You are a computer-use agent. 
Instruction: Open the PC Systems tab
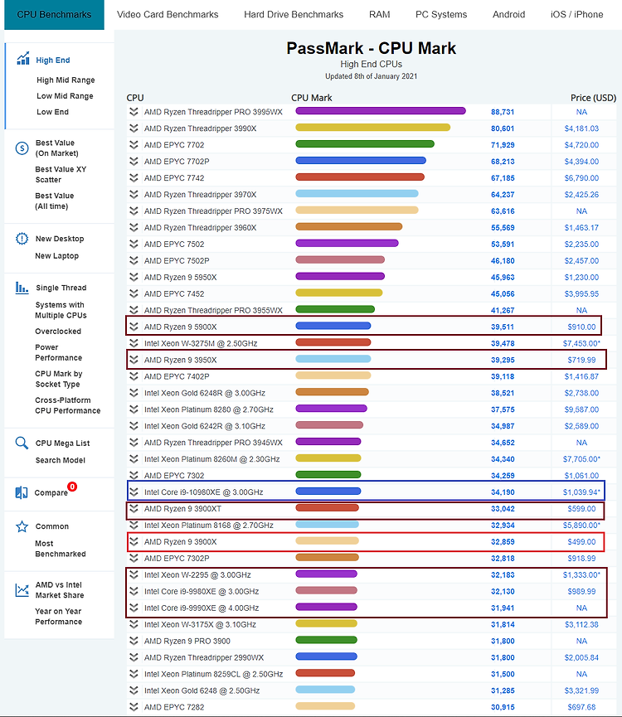(441, 15)
